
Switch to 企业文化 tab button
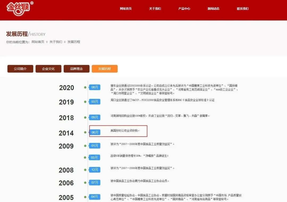tap(48, 69)
